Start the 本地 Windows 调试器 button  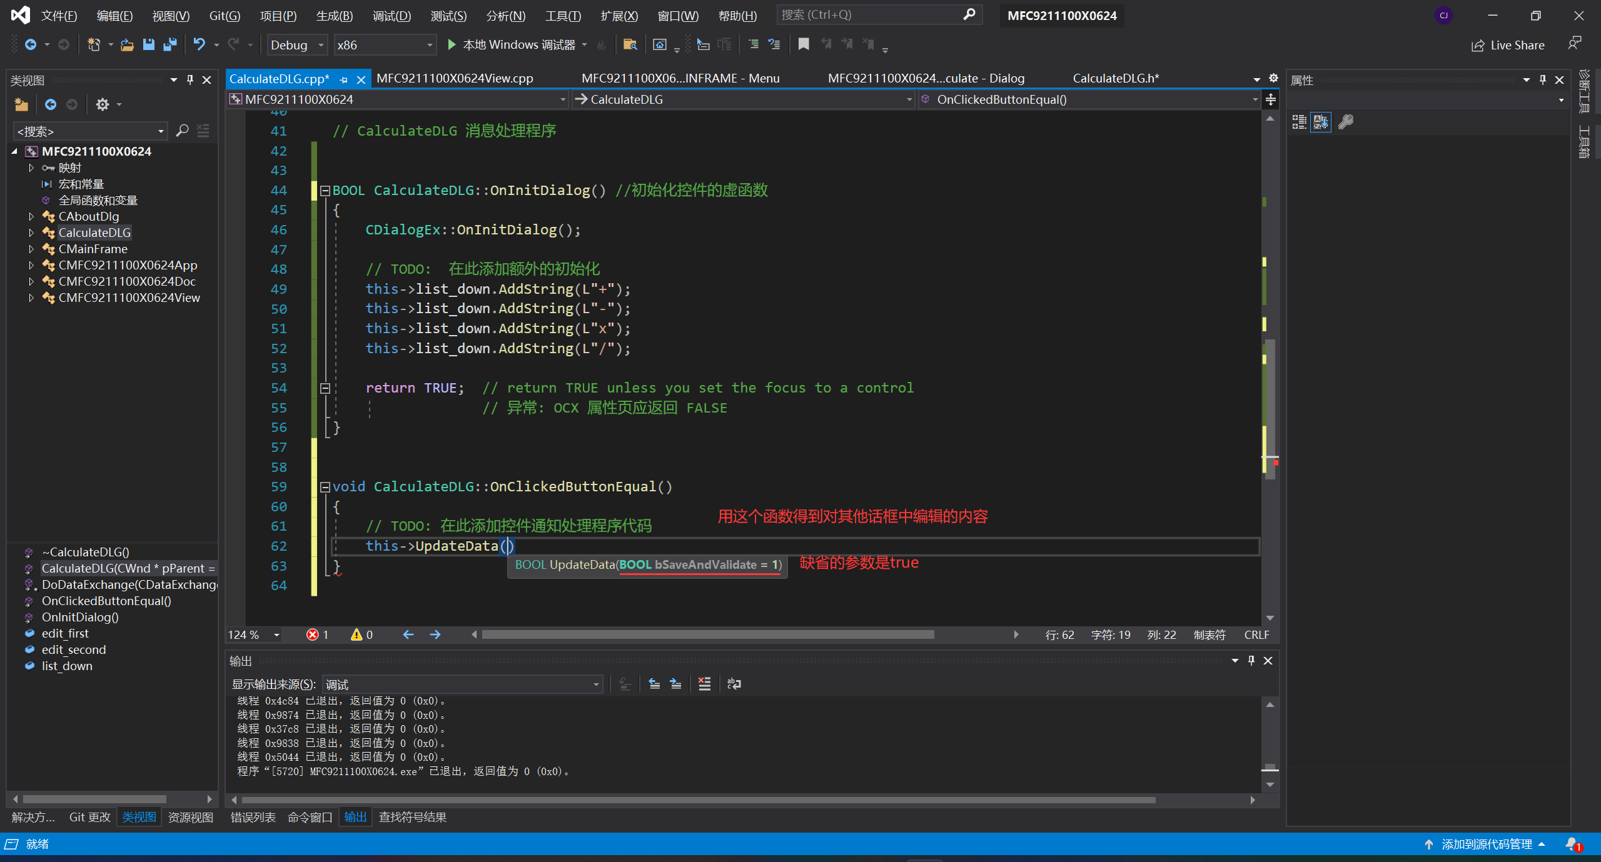[511, 44]
